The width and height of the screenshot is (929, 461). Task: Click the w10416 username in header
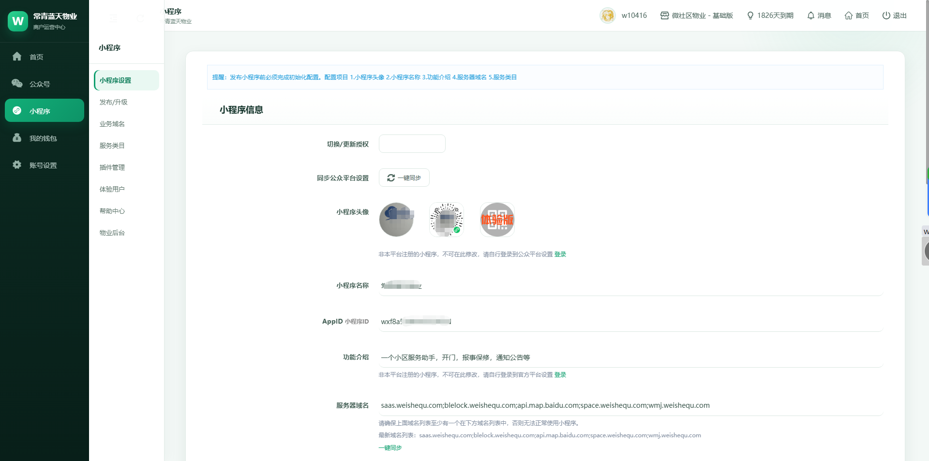point(634,15)
